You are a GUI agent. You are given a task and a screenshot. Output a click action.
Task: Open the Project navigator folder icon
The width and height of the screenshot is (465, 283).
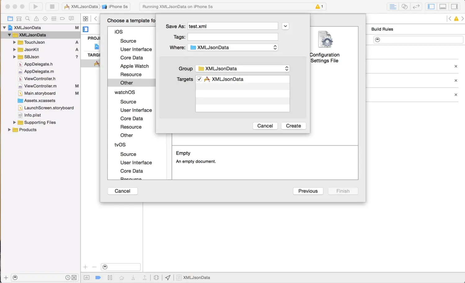coord(10,19)
